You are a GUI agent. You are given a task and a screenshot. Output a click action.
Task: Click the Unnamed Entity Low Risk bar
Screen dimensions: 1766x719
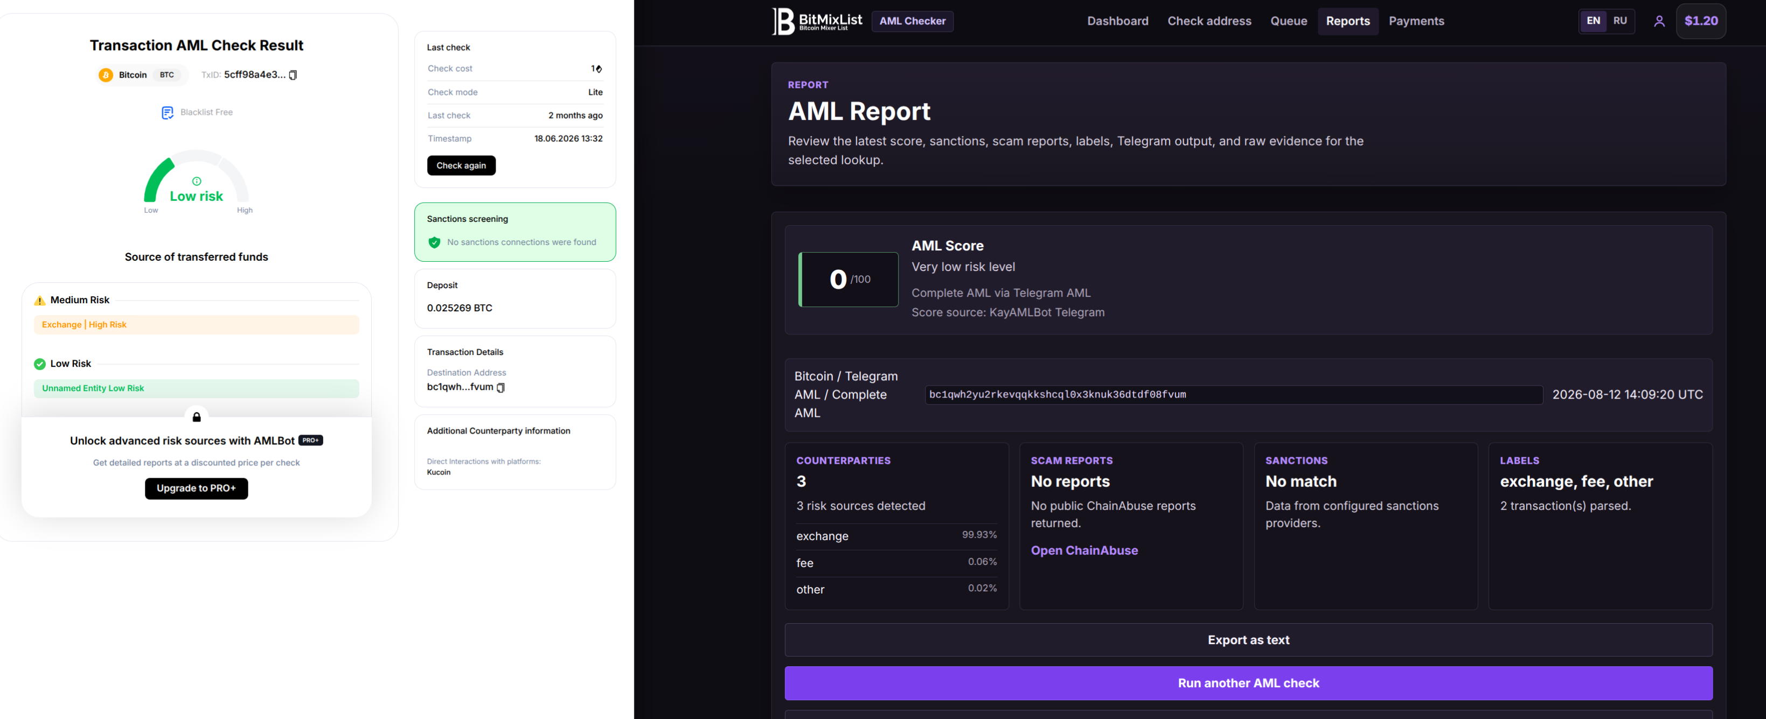pos(196,389)
